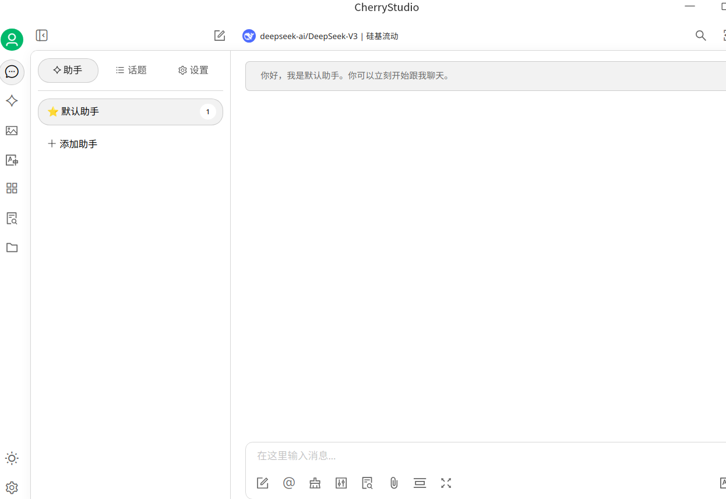Open the files folder sidebar icon
The image size is (726, 499).
click(x=12, y=248)
